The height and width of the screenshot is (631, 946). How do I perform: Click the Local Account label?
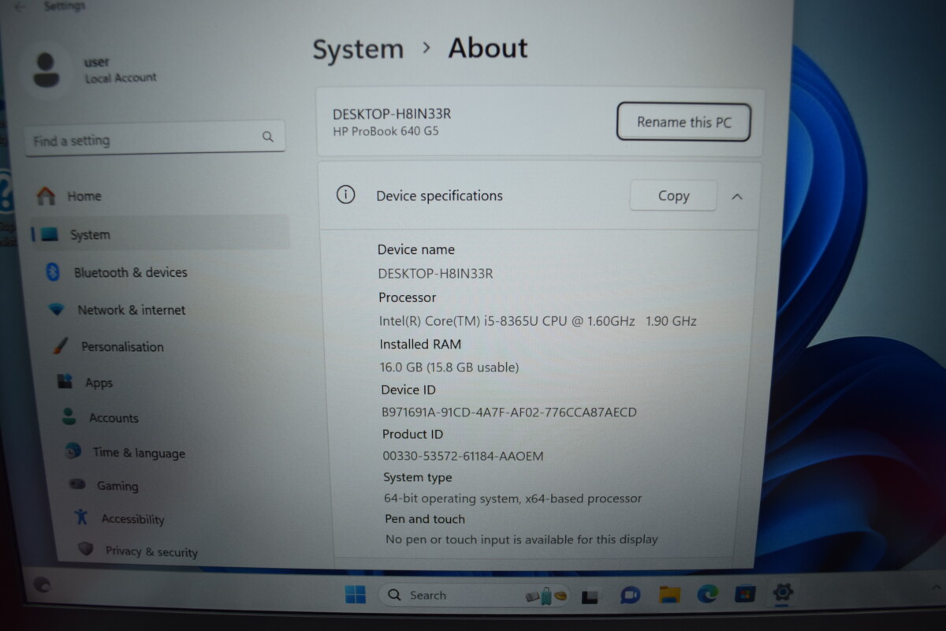click(x=121, y=77)
